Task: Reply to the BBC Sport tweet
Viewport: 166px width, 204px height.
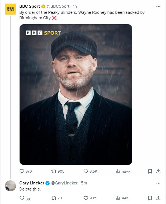Action: pos(22,171)
